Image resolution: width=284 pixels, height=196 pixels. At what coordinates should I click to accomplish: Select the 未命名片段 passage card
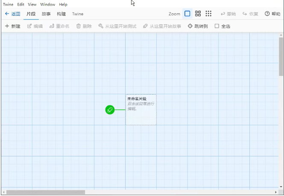click(141, 110)
